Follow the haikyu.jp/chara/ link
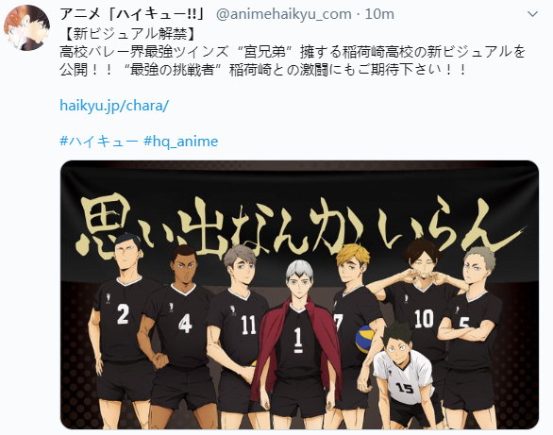Screen dimensions: 553x435 pos(114,106)
